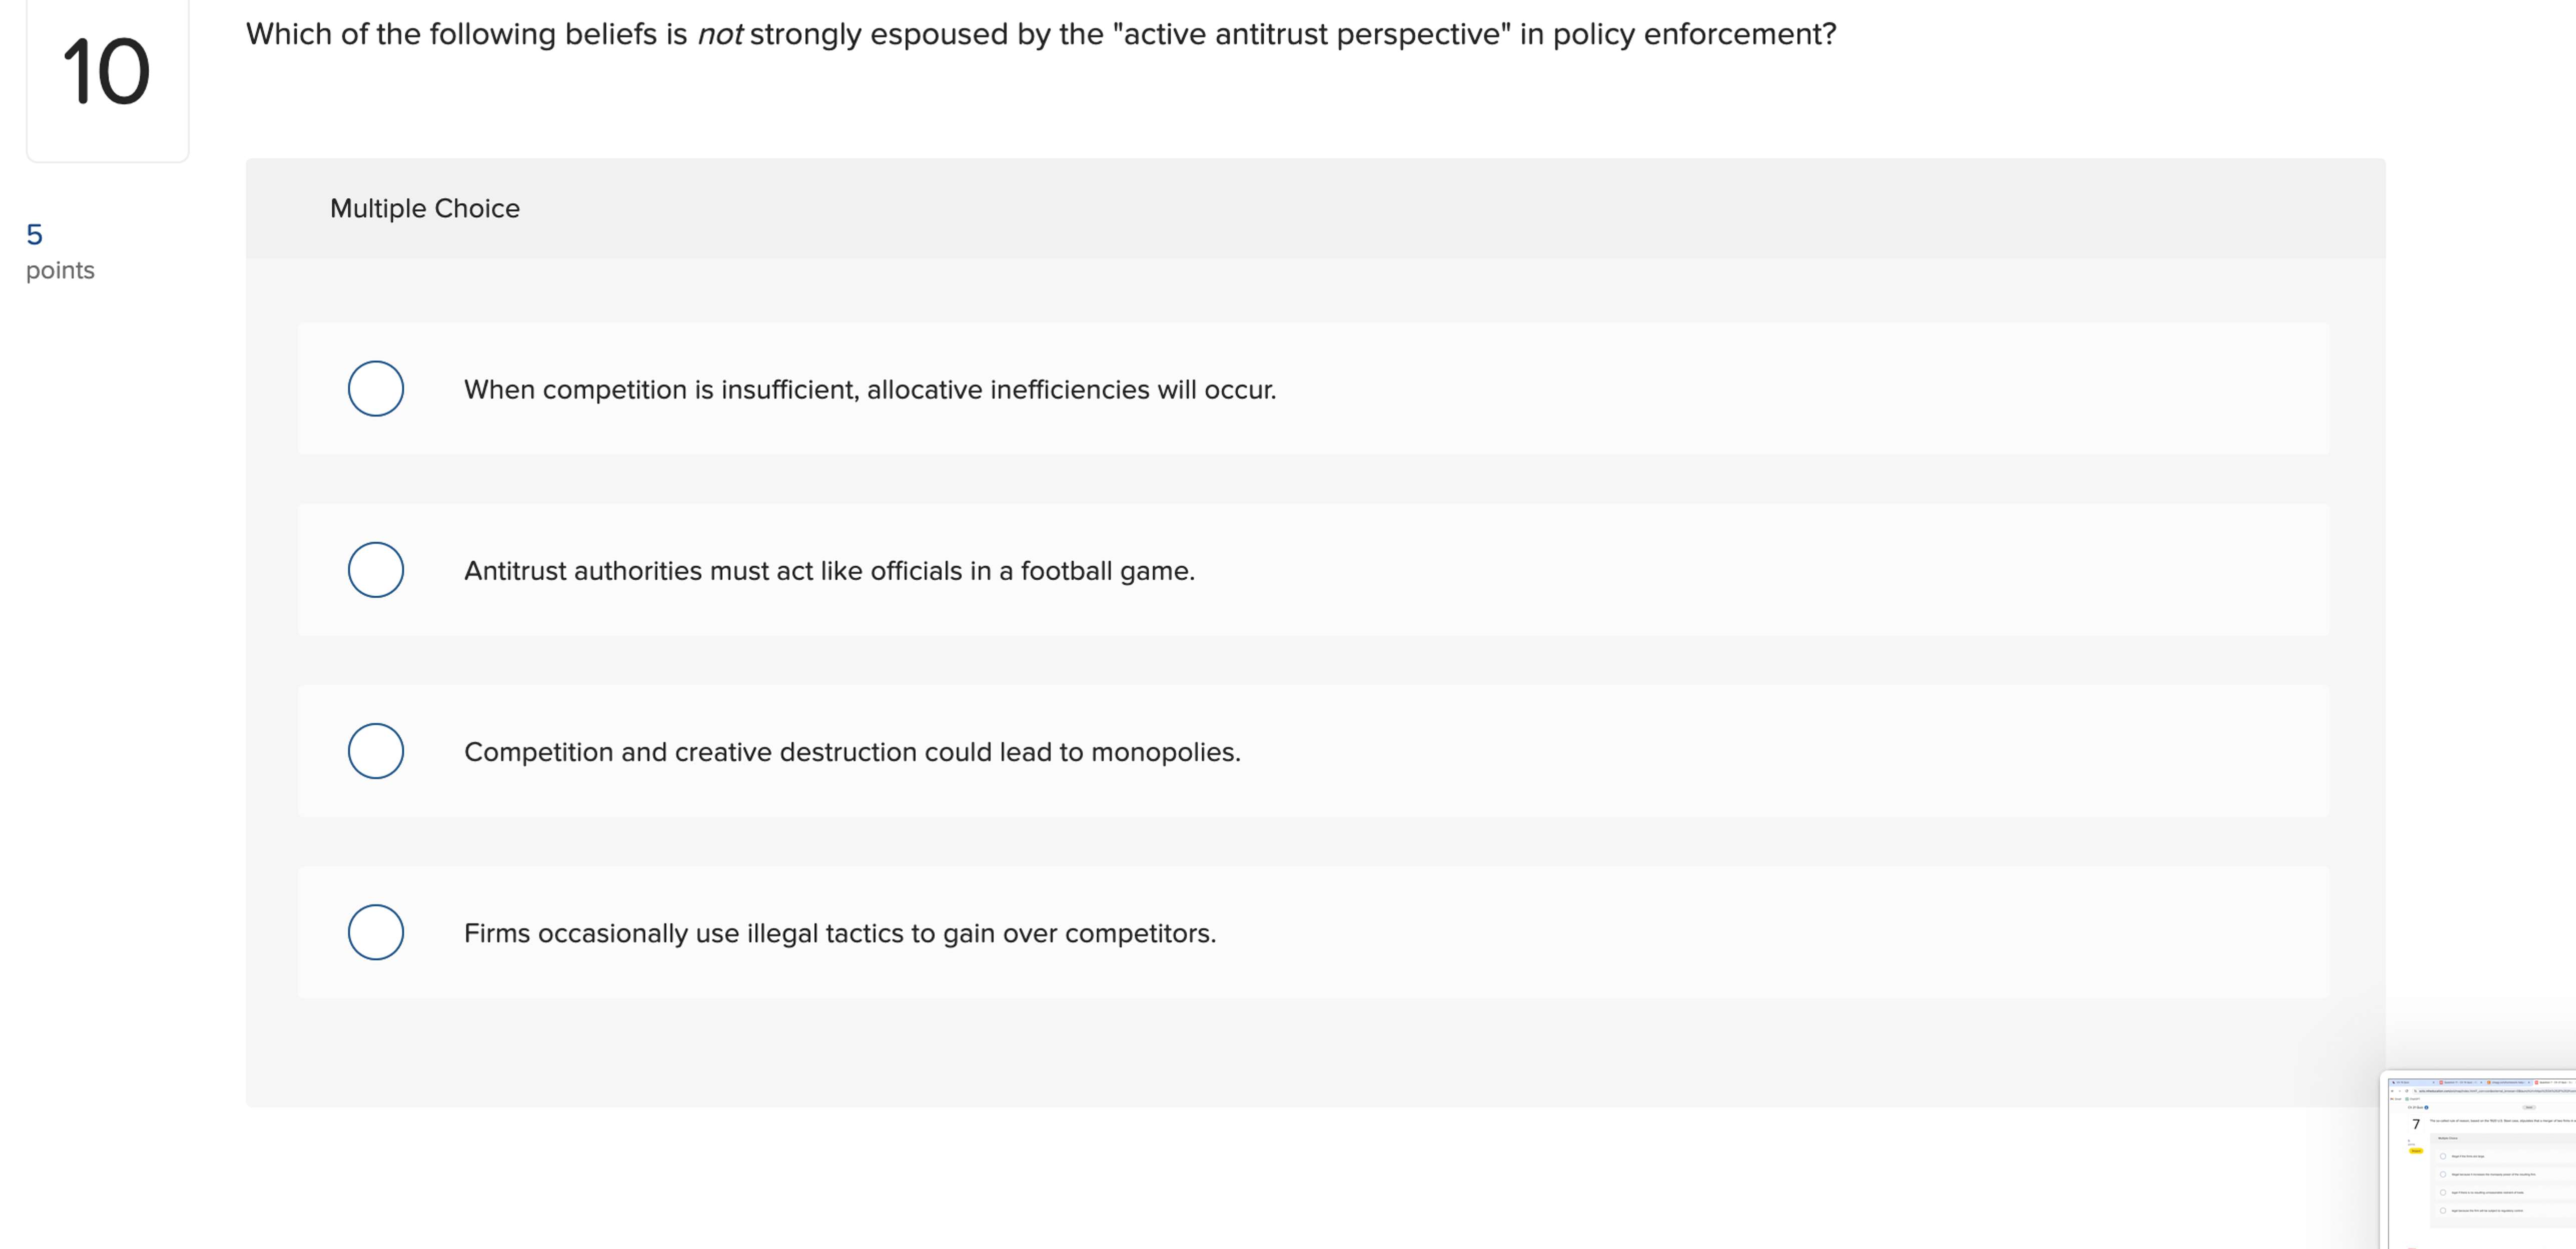Click the blue info icon beside "Ch 21 Quiz"
This screenshot has height=1249, width=2576.
[2426, 1108]
